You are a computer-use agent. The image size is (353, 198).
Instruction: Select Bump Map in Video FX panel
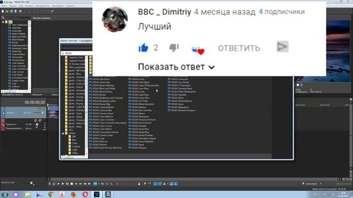click(x=15, y=51)
